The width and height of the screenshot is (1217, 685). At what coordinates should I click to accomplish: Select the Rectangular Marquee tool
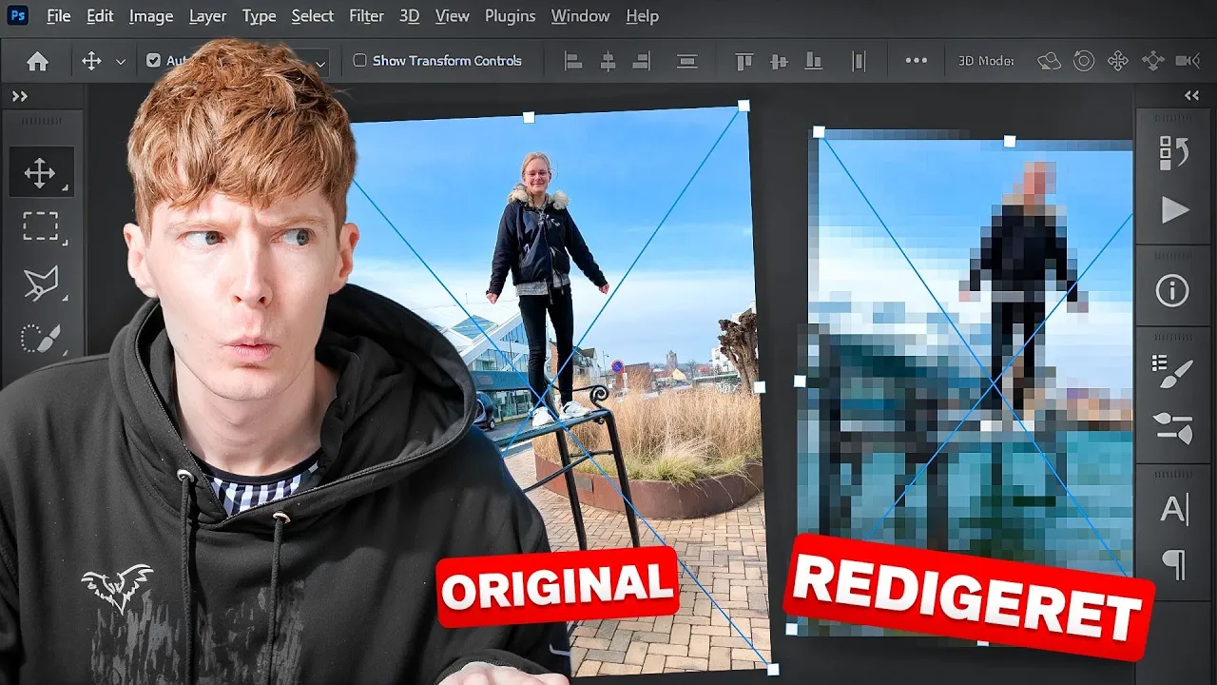(40, 226)
